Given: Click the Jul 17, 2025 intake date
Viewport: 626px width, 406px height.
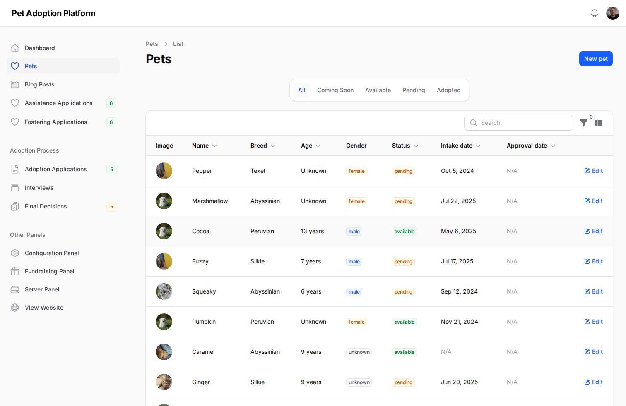Looking at the screenshot, I should click(x=457, y=261).
